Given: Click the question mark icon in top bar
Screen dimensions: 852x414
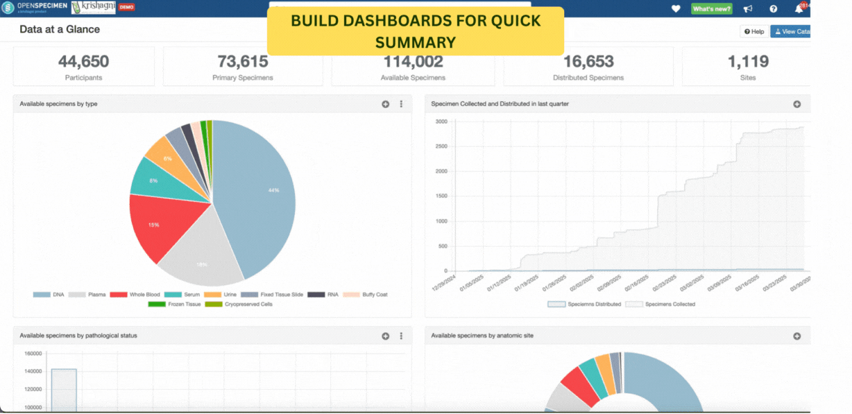Looking at the screenshot, I should point(774,9).
